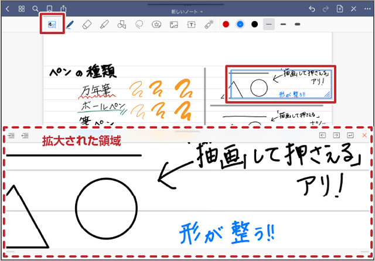Select the thickest stroke width
The height and width of the screenshot is (261, 375).
pyautogui.click(x=297, y=25)
